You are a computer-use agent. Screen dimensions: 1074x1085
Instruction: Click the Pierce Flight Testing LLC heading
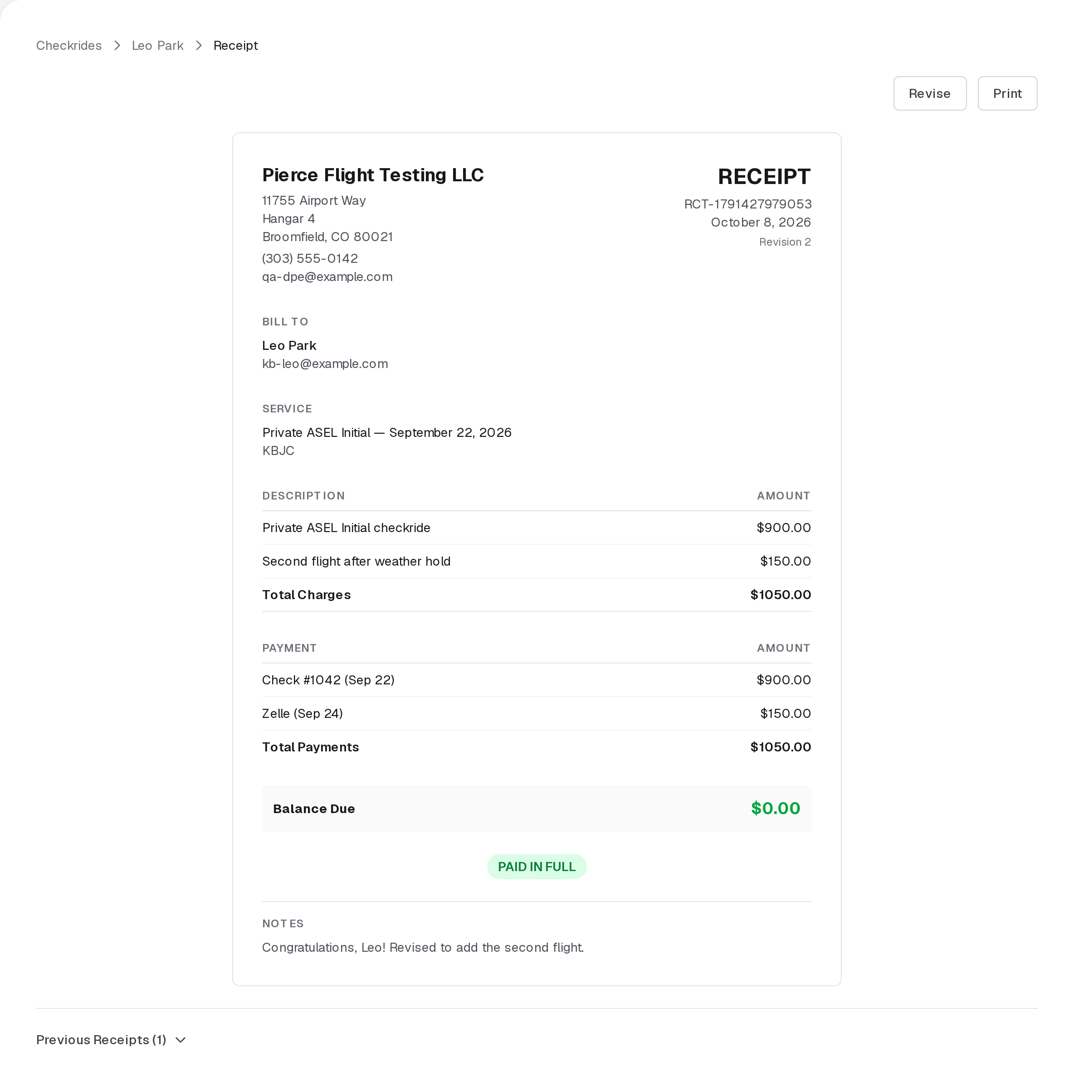pyautogui.click(x=373, y=175)
